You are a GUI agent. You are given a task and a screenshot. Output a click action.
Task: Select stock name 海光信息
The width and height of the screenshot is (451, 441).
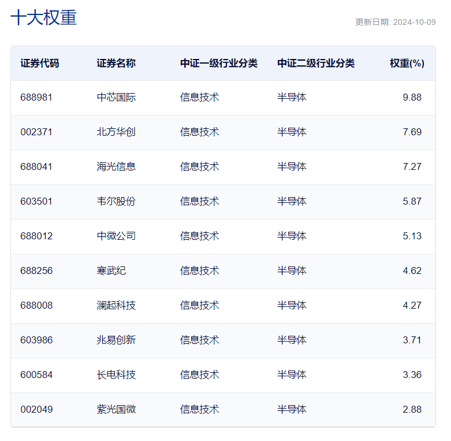116,166
